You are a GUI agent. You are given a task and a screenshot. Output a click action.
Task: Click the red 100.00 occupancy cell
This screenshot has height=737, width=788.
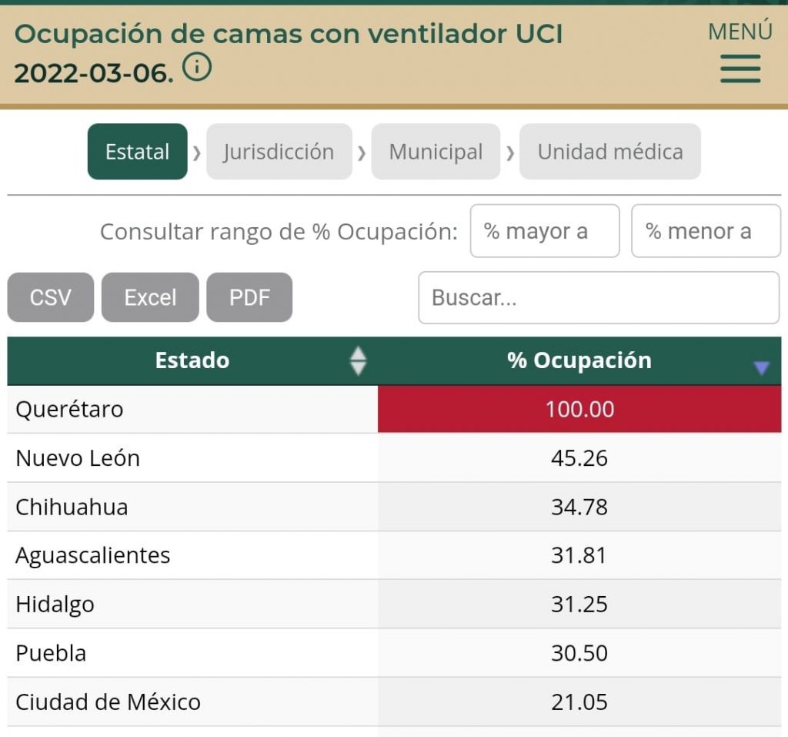pos(579,409)
